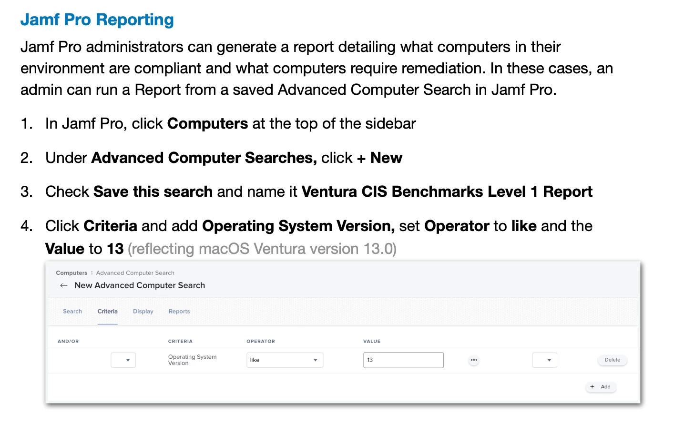
Task: Select the Operating System Version criteria text
Action: point(192,360)
